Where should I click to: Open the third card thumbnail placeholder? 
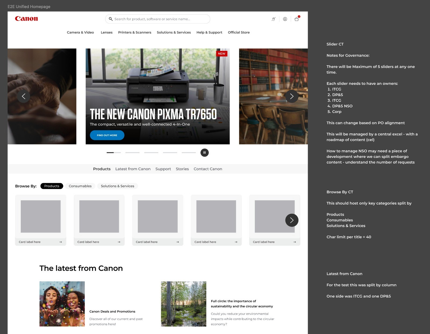[x=158, y=216]
